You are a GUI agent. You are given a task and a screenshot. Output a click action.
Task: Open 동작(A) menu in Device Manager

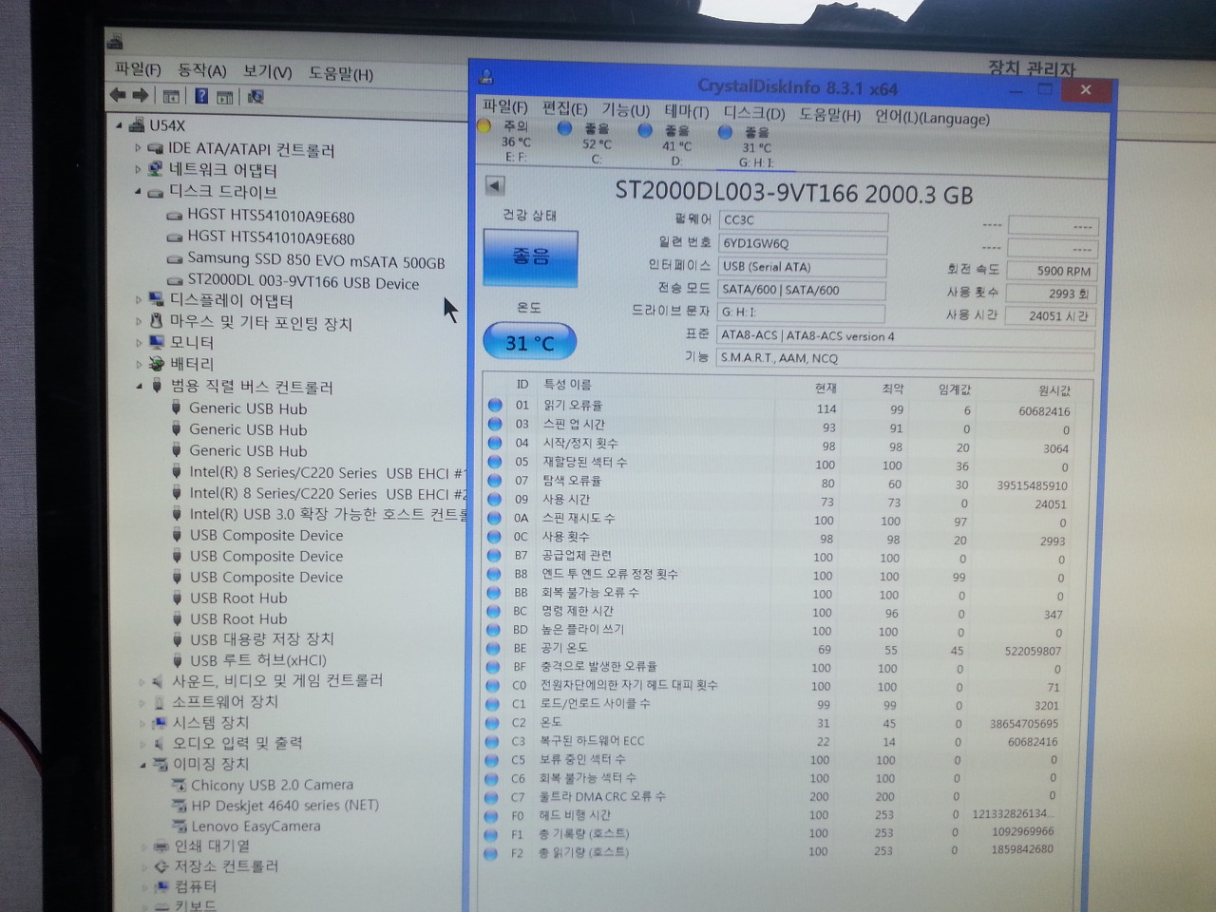tap(202, 70)
